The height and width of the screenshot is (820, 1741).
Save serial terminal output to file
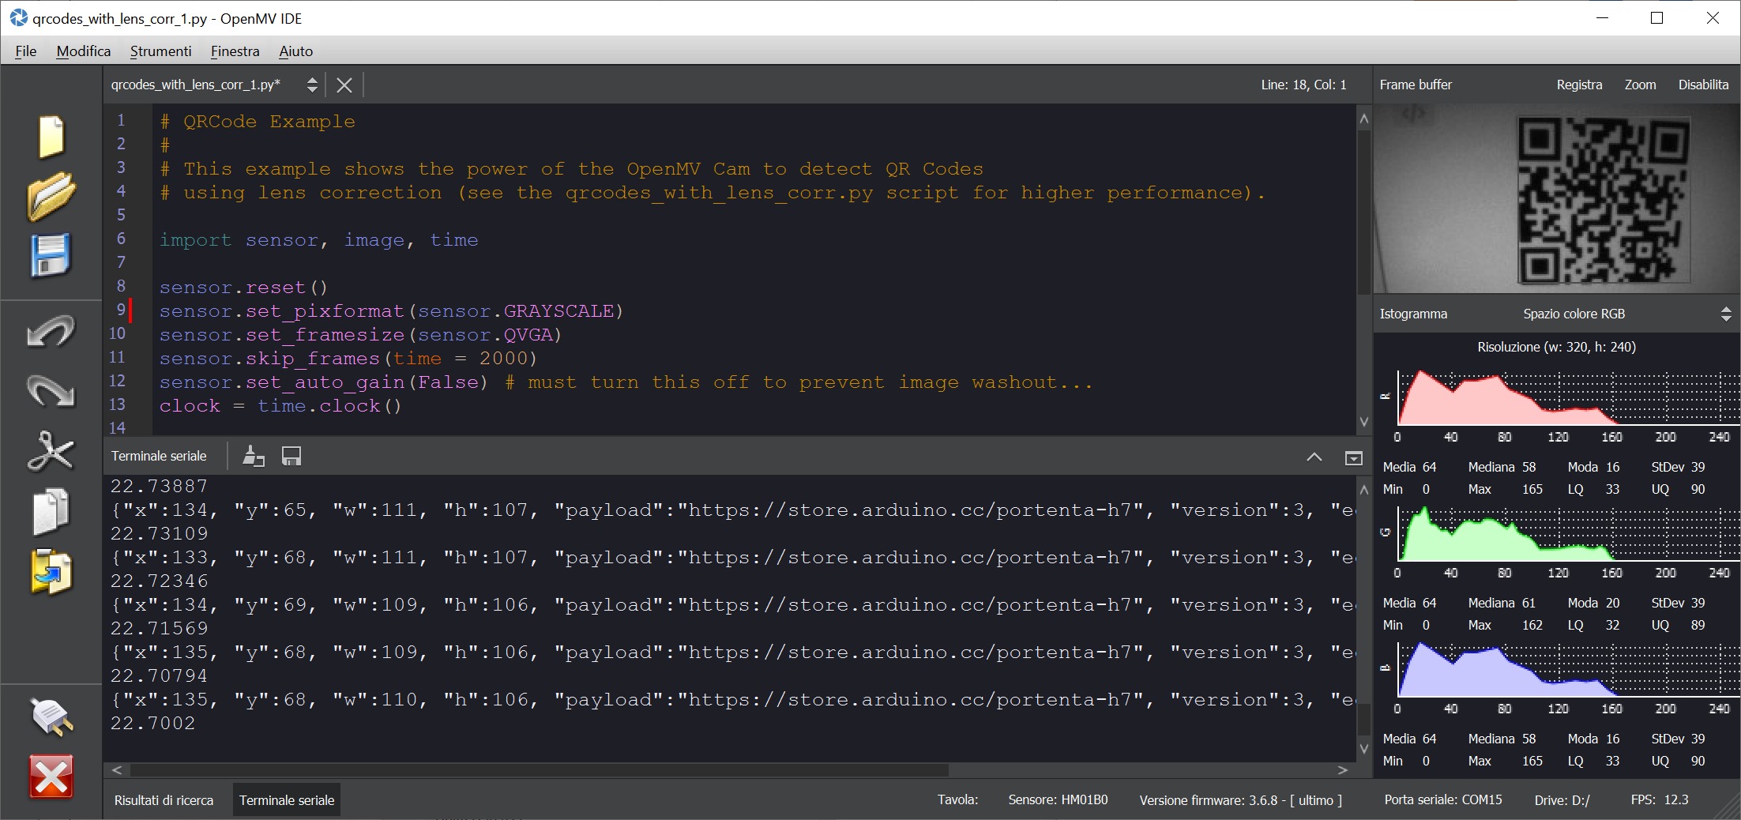pos(291,457)
